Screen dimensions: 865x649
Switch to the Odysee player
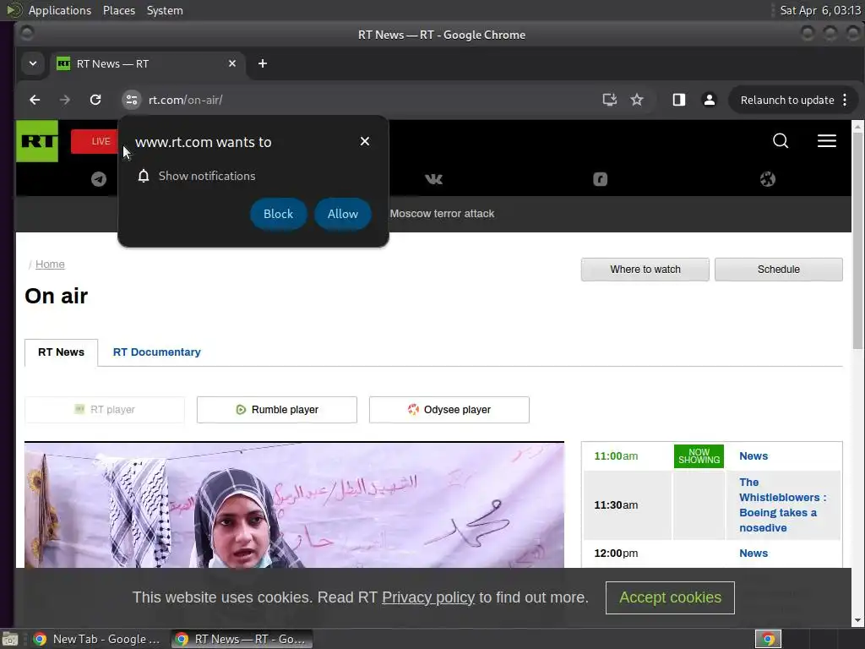point(449,410)
